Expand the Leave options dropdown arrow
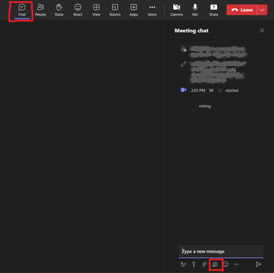This screenshot has width=274, height=273. pos(262,10)
